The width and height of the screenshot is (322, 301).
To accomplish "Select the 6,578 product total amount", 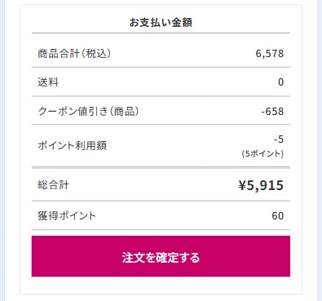I will tap(270, 54).
